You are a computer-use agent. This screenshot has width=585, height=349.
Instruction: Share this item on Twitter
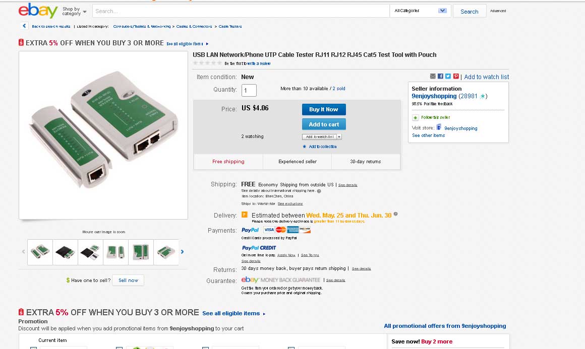click(x=448, y=76)
